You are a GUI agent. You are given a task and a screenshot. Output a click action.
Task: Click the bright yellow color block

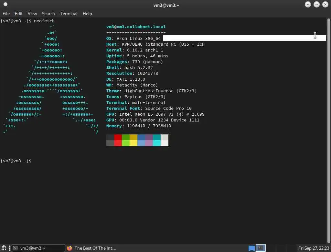point(133,143)
